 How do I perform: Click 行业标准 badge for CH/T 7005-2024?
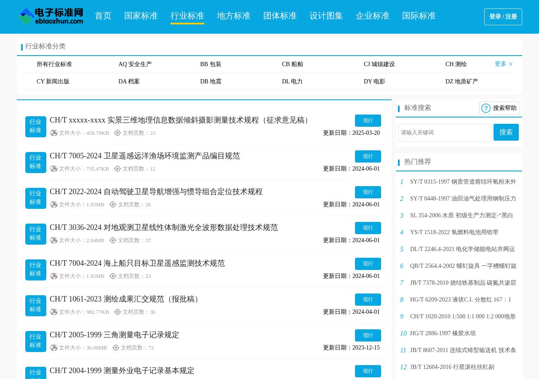coord(36,163)
